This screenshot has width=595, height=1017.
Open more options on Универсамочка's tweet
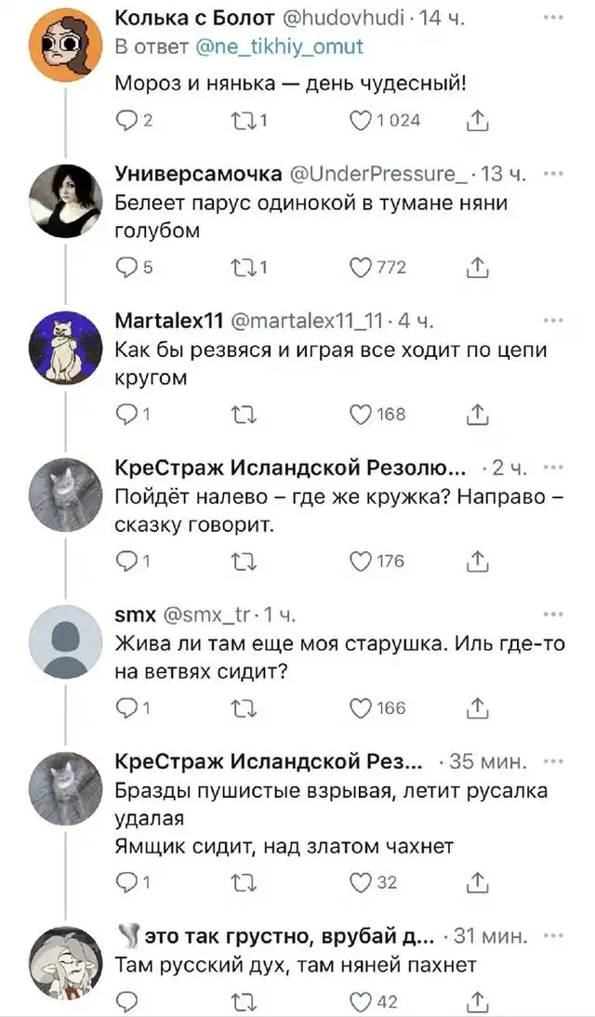coord(552,173)
